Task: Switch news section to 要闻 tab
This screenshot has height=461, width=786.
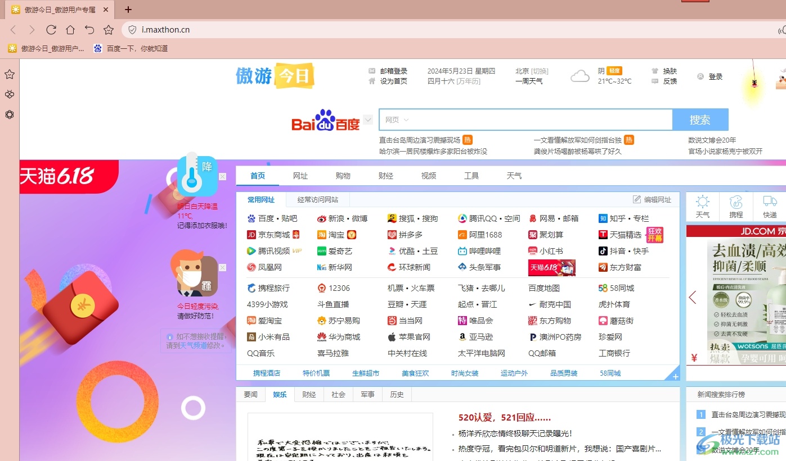Action: (250, 394)
